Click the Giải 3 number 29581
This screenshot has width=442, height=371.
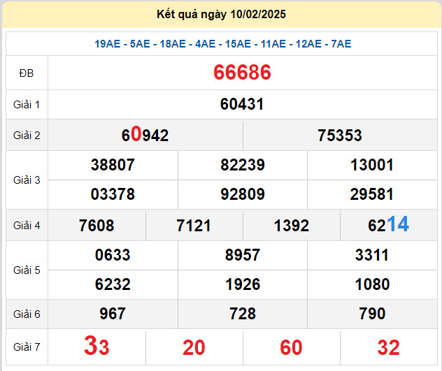point(372,194)
